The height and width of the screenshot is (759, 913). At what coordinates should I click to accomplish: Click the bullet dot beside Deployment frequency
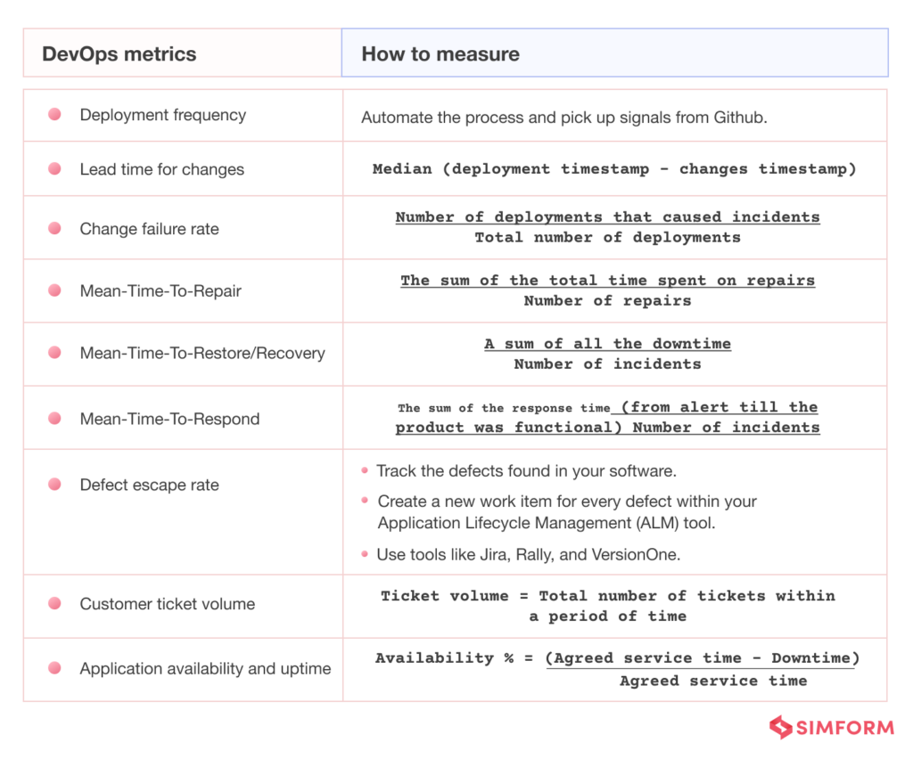54,114
